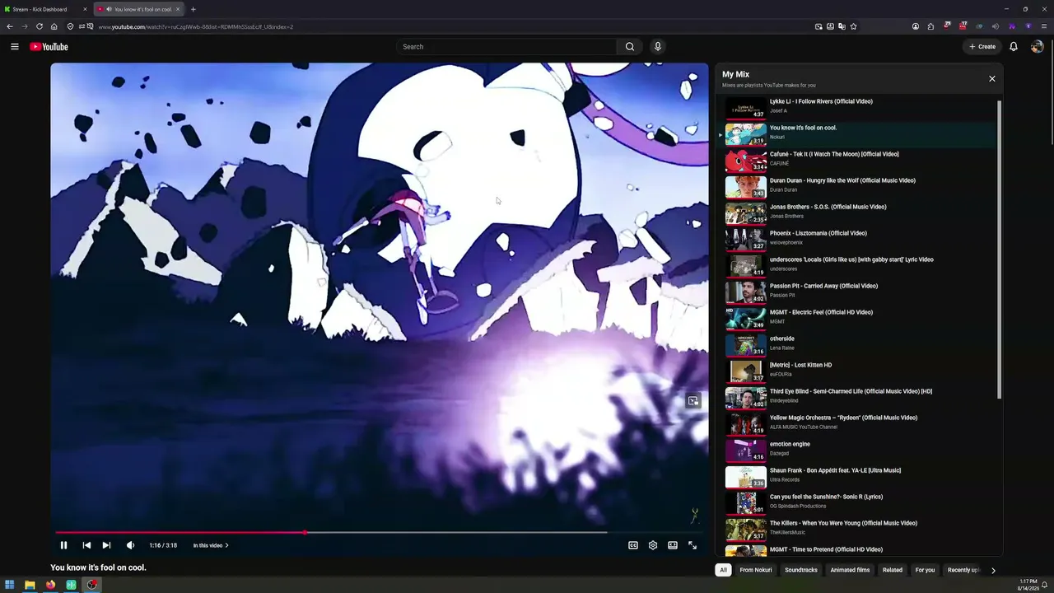Image resolution: width=1054 pixels, height=593 pixels.
Task: Open The Killers video thumbnail
Action: [745, 529]
